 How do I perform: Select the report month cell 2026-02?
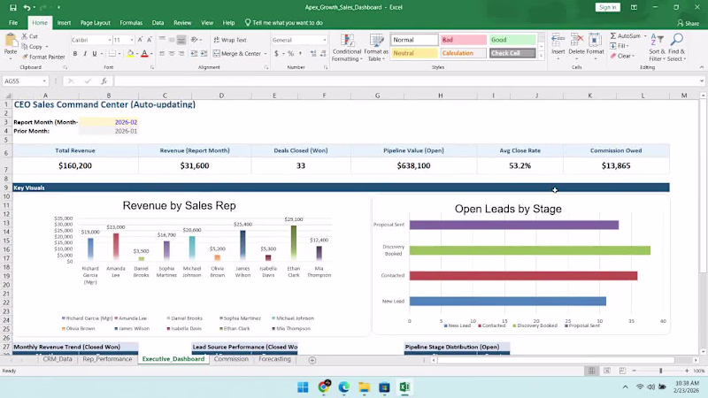108,122
